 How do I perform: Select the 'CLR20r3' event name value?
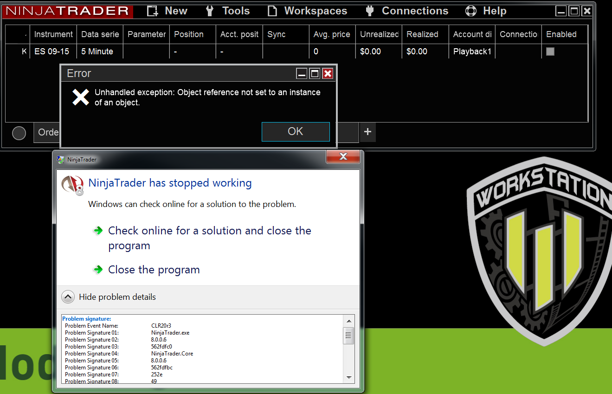tap(161, 326)
